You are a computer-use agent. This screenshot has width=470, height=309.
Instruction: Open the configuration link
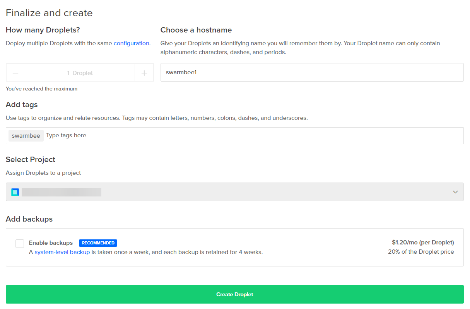[x=131, y=43]
